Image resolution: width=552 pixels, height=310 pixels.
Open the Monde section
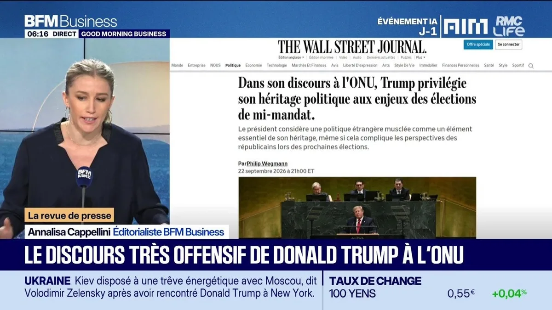[177, 65]
